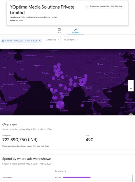
Task: Click the China map label
Action: [x=100, y=64]
